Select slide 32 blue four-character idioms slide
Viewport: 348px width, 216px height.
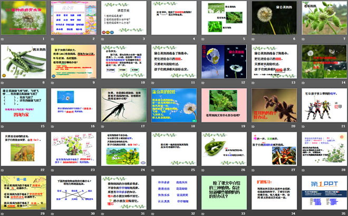(174, 193)
